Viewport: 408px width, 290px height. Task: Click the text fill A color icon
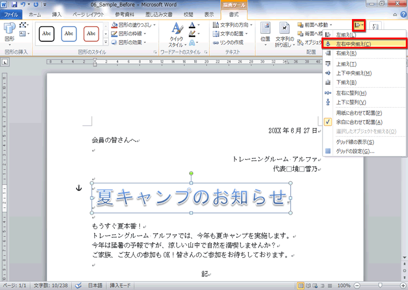[x=192, y=25]
